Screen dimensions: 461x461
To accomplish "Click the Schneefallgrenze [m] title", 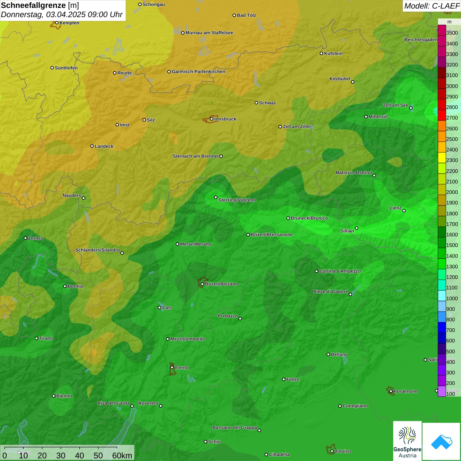I will tap(40, 5).
